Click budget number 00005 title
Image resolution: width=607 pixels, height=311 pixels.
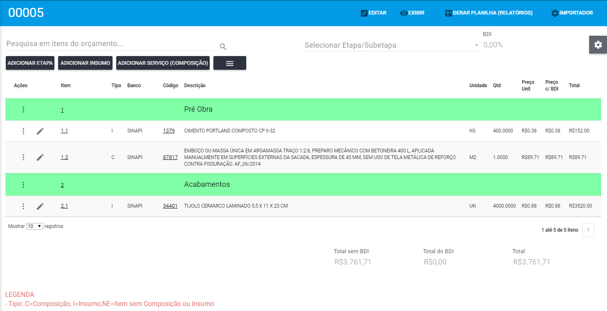pyautogui.click(x=26, y=13)
